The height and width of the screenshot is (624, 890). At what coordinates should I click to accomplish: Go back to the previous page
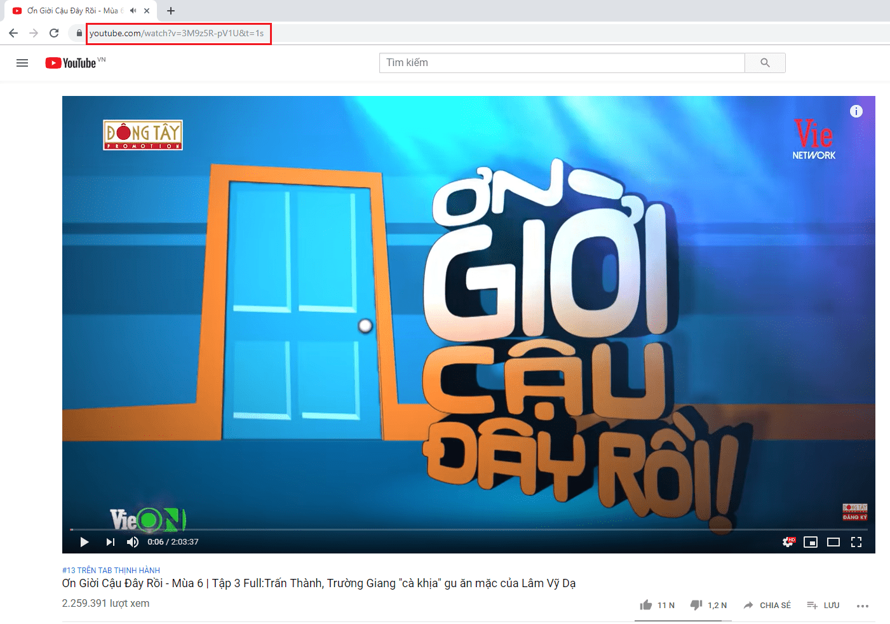[x=13, y=33]
